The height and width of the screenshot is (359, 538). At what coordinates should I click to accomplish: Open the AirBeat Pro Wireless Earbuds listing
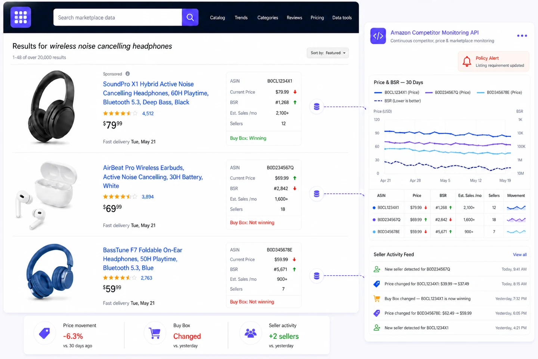(153, 177)
